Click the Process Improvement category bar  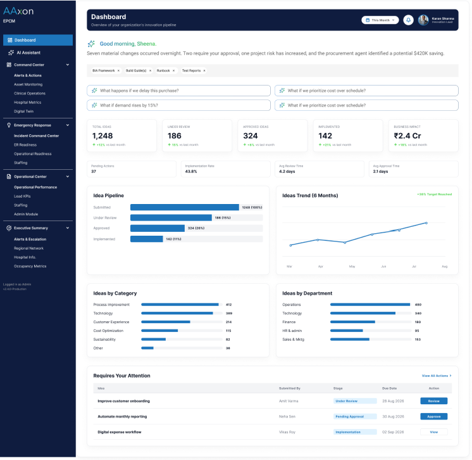[x=180, y=305]
